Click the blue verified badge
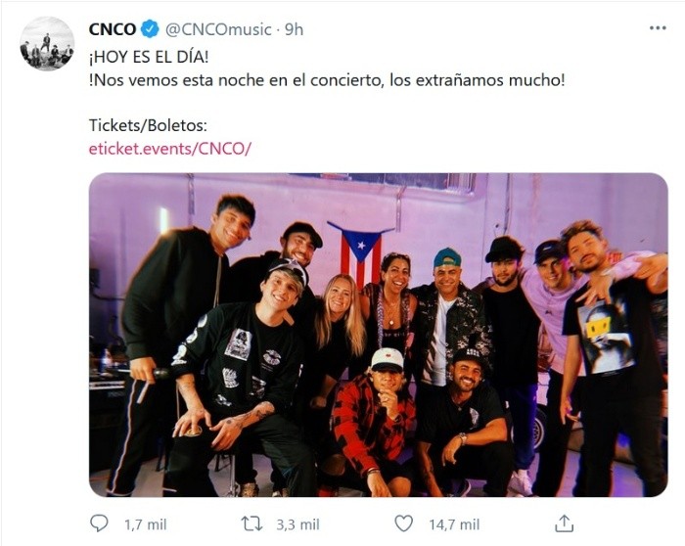 150,29
